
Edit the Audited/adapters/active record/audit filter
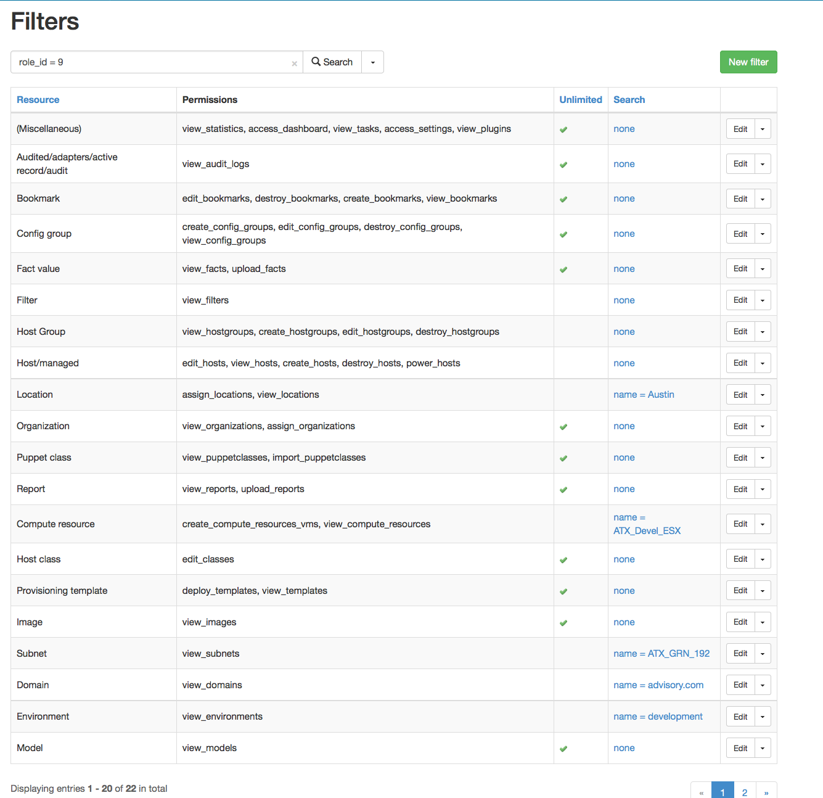point(740,164)
